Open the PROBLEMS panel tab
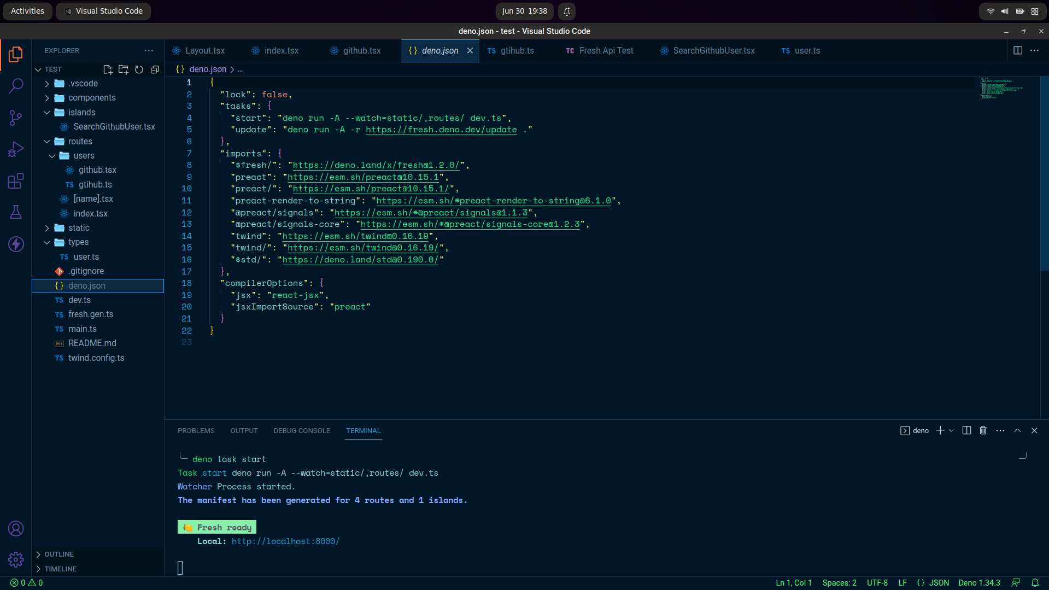 click(x=196, y=430)
